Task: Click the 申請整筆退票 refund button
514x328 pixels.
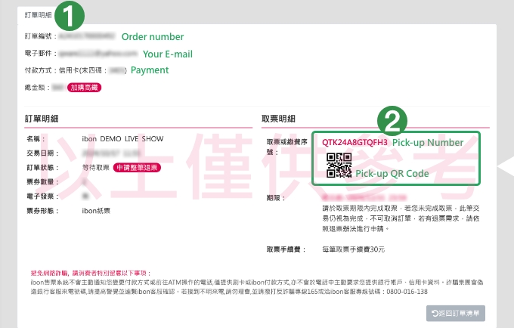Action: coord(137,168)
